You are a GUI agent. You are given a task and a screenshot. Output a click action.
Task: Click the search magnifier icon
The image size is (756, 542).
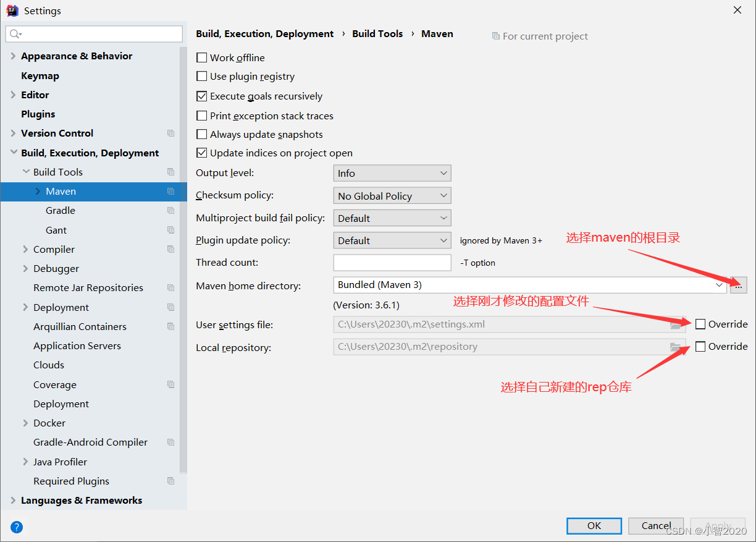point(15,34)
